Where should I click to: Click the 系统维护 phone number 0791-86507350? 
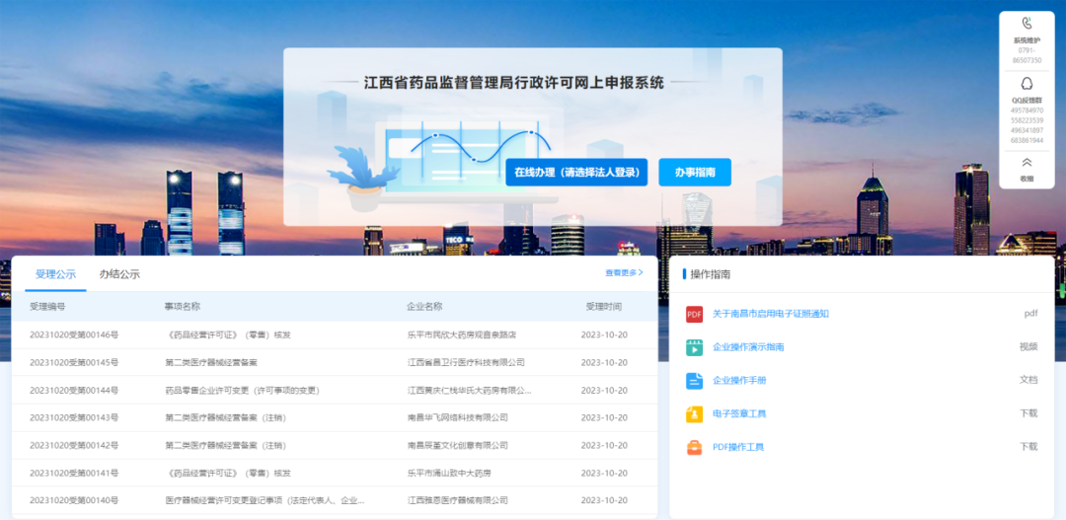click(x=1027, y=55)
